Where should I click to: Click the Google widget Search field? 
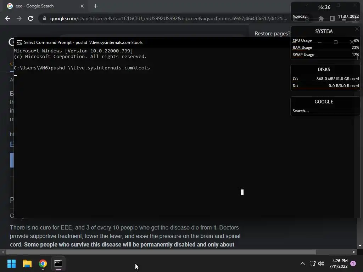pyautogui.click(x=325, y=111)
